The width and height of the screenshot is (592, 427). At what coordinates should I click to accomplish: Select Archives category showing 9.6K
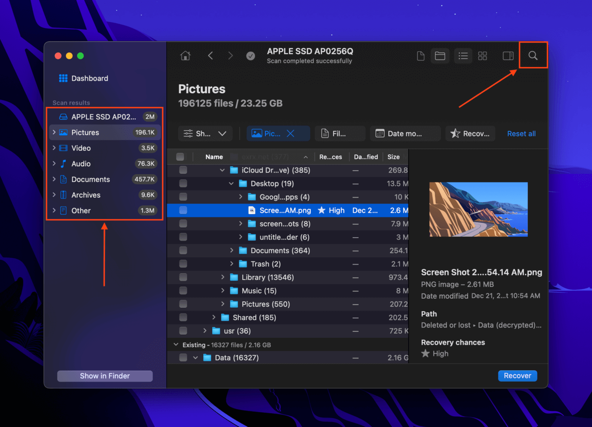105,195
